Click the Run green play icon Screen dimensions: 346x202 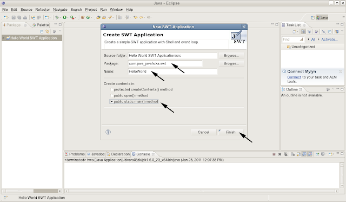[64, 17]
